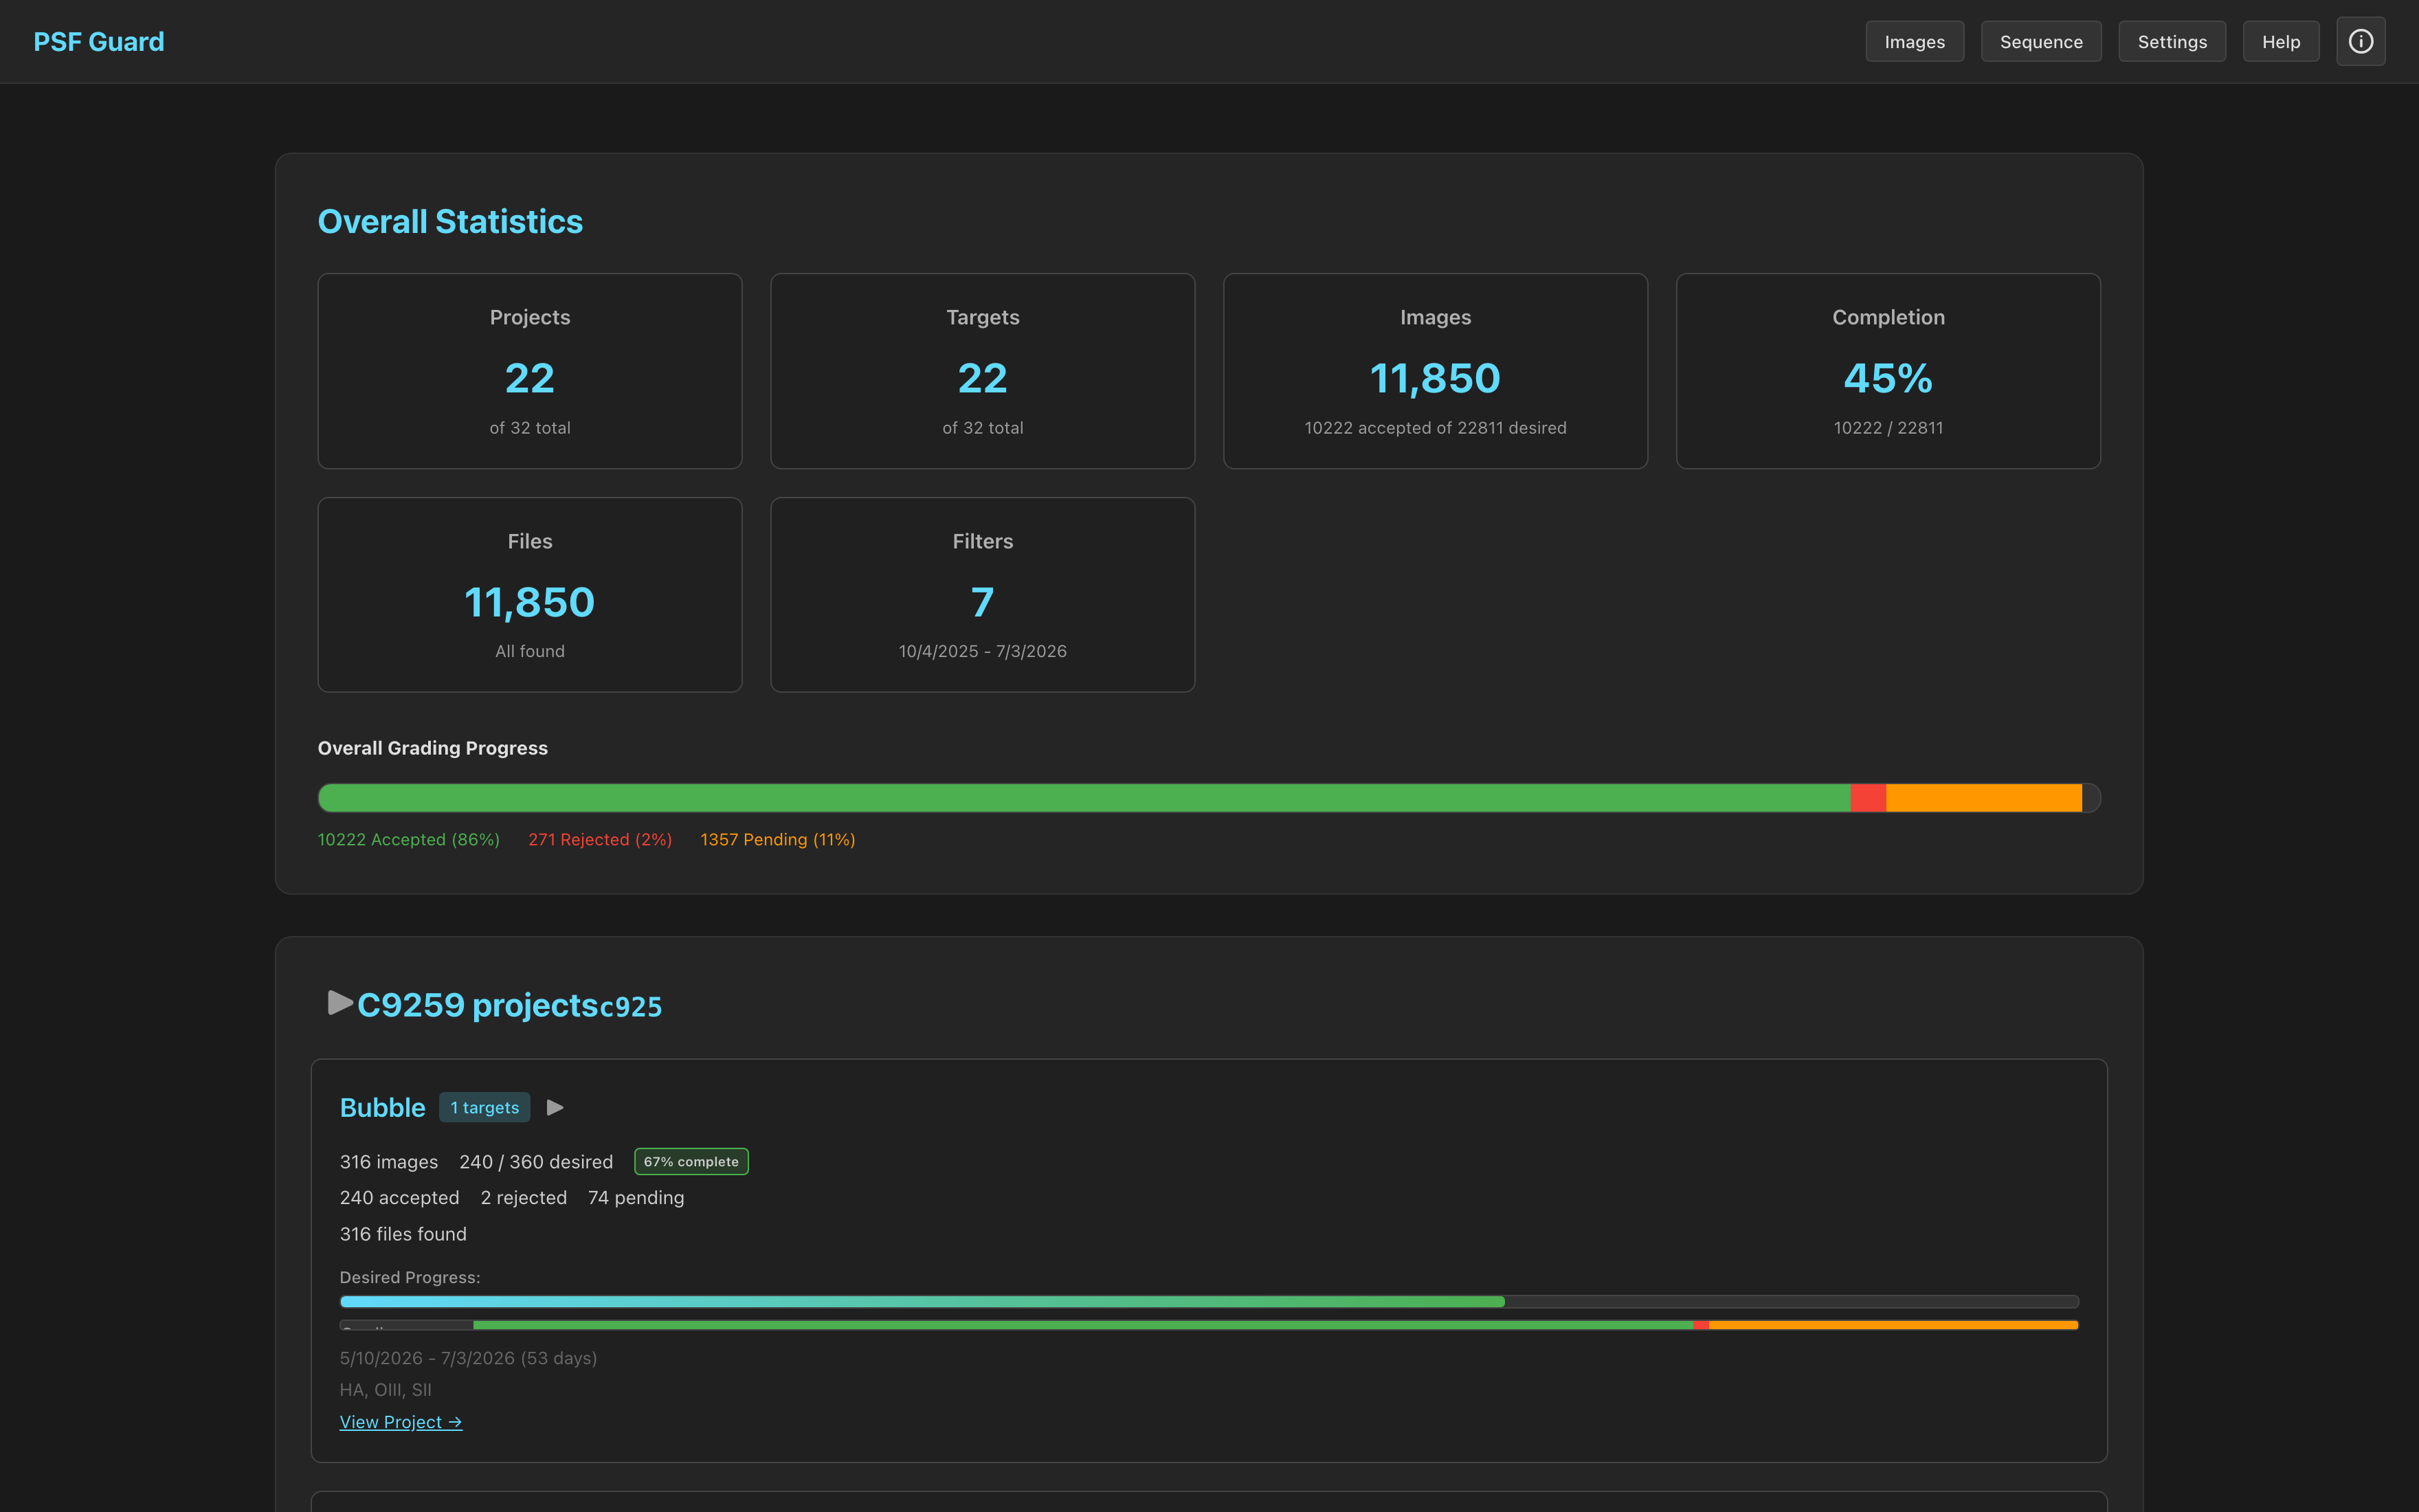Select the Images statistics card

pos(1436,371)
